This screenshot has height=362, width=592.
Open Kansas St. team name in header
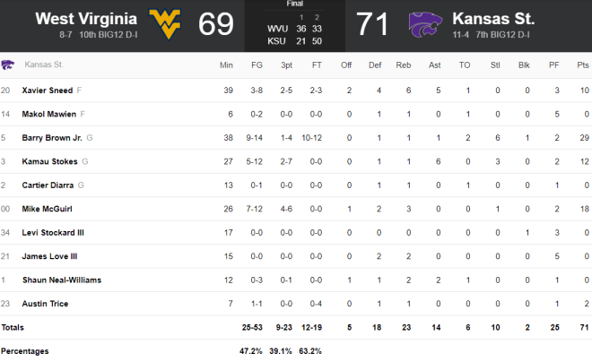click(493, 19)
